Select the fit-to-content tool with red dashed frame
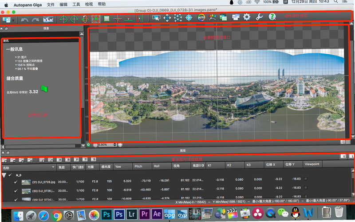The width and height of the screenshot is (355, 222). [96, 19]
